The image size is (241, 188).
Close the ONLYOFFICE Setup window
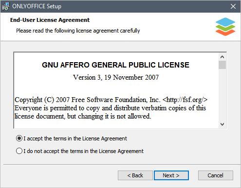(233, 6)
